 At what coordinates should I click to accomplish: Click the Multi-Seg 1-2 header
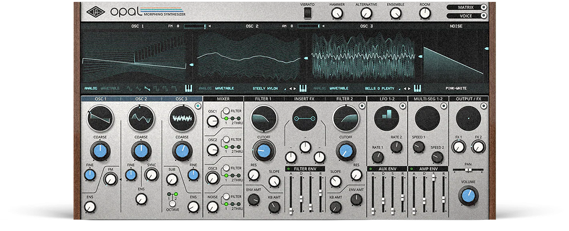point(428,98)
